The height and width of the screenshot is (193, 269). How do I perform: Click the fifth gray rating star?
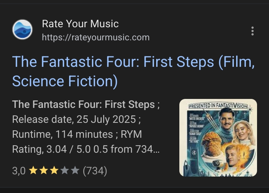pos(75,171)
